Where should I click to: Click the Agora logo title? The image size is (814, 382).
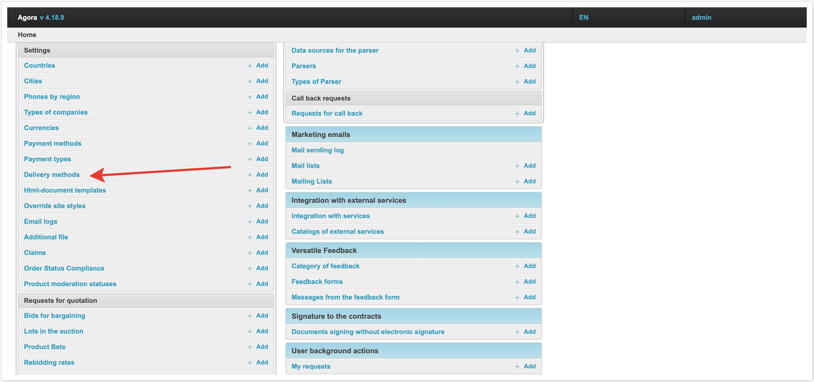tap(27, 17)
